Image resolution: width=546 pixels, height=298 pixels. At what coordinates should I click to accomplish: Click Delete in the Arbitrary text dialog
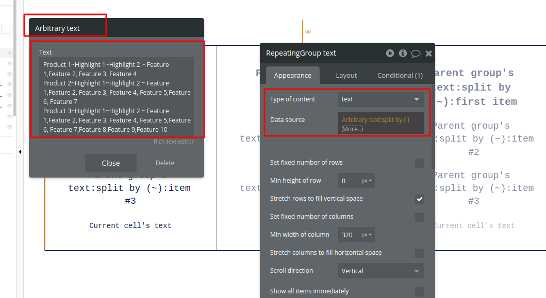pos(164,163)
